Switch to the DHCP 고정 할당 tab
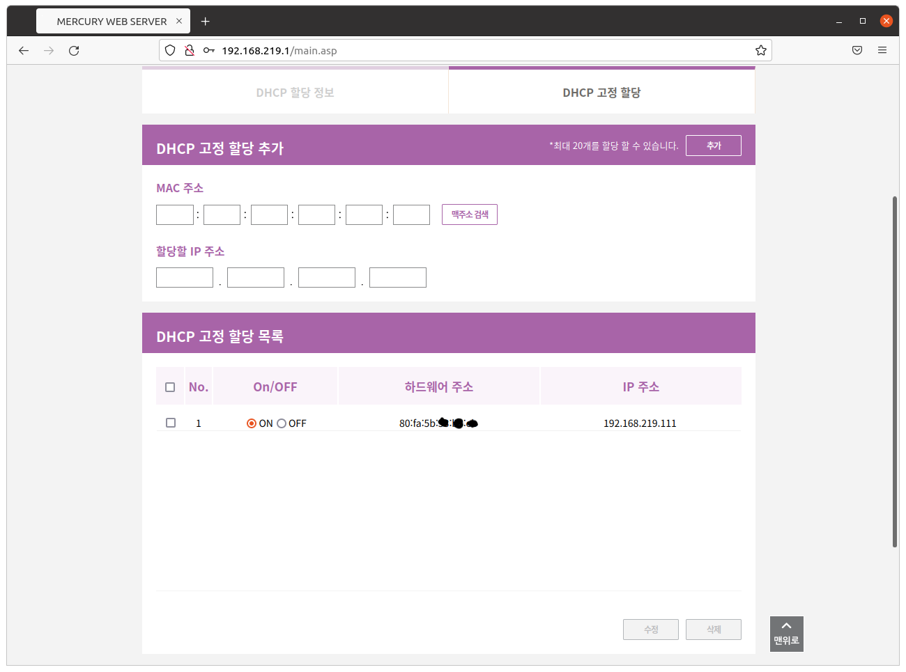 601,93
